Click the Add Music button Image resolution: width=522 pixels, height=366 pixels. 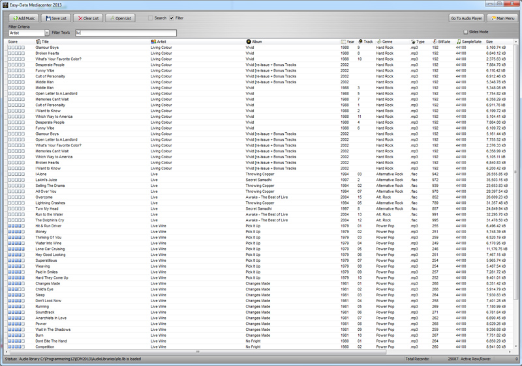coord(23,18)
